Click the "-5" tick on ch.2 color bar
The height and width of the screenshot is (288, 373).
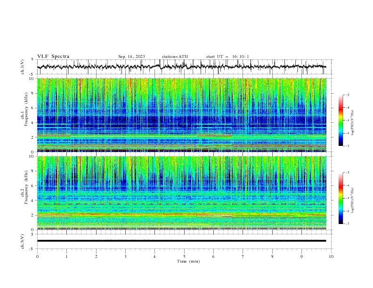tap(347, 198)
